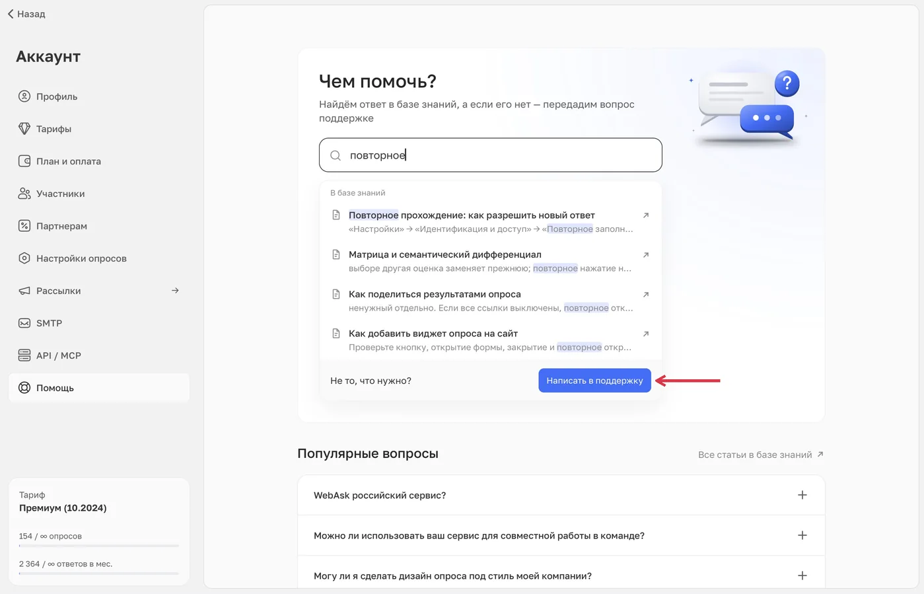924x594 pixels.
Task: Click the Тарифы diamond icon
Action: click(24, 129)
